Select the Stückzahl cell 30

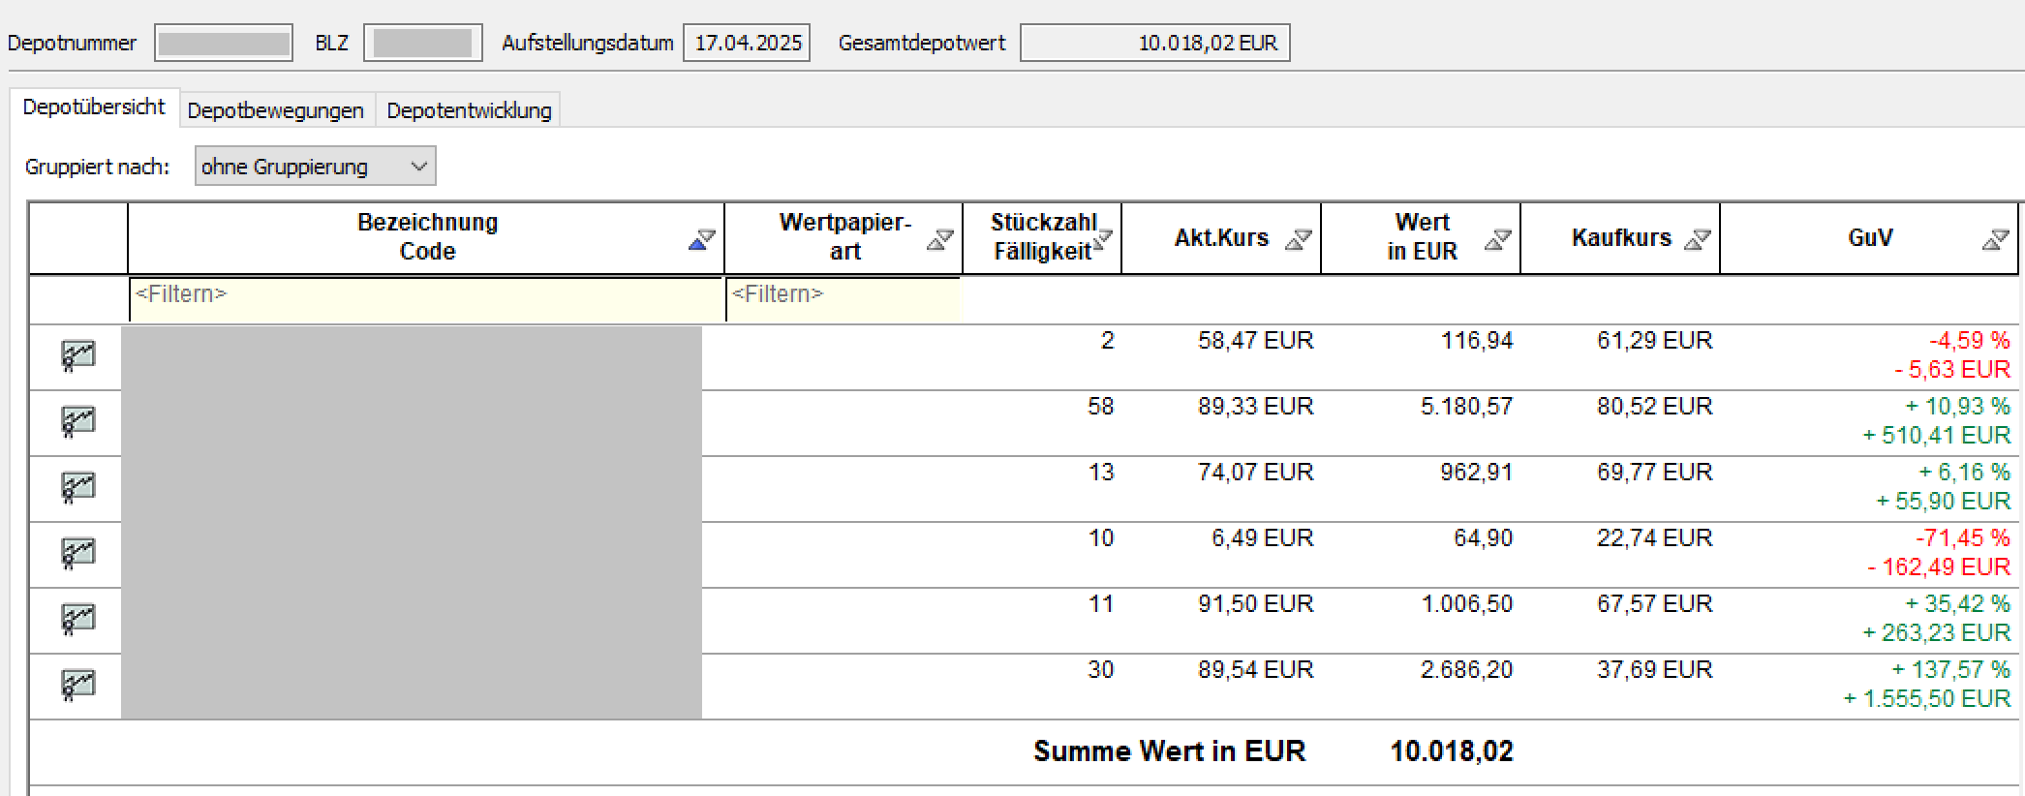coord(1100,670)
